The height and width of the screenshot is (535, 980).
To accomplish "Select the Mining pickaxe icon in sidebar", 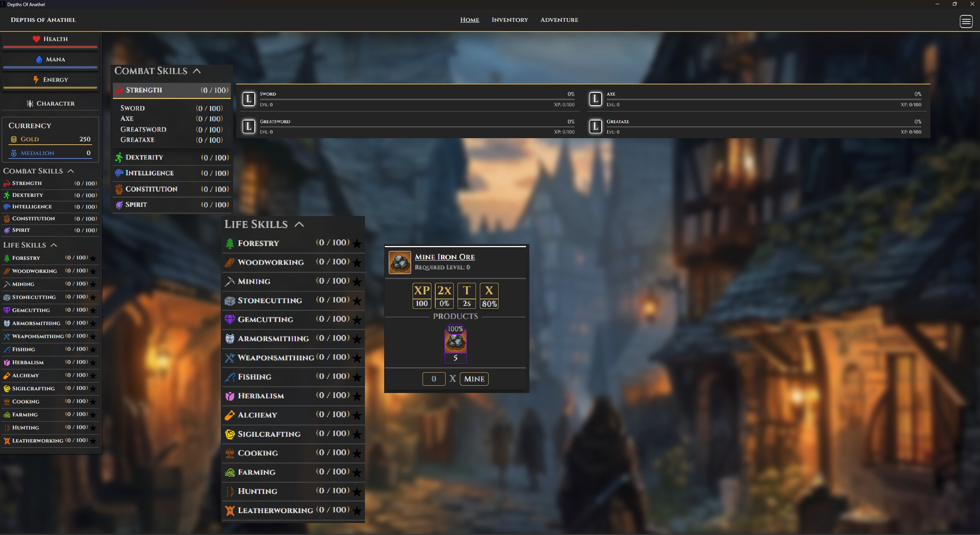I will point(7,284).
